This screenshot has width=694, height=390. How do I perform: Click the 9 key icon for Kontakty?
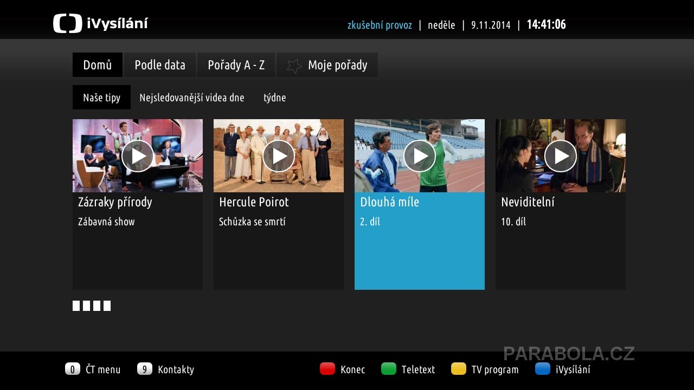pyautogui.click(x=145, y=369)
